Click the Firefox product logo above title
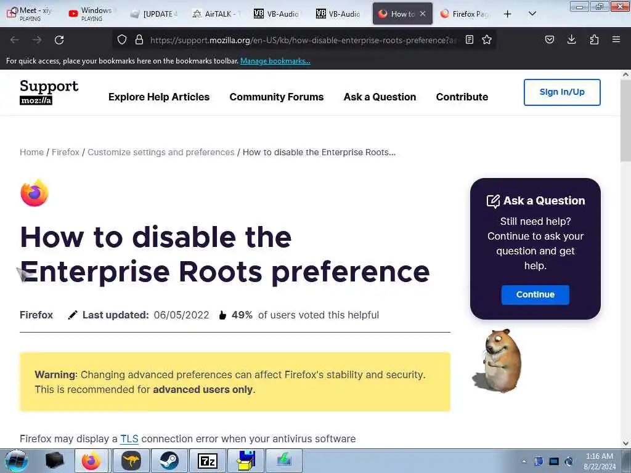Viewport: 631px width, 473px height. click(35, 193)
